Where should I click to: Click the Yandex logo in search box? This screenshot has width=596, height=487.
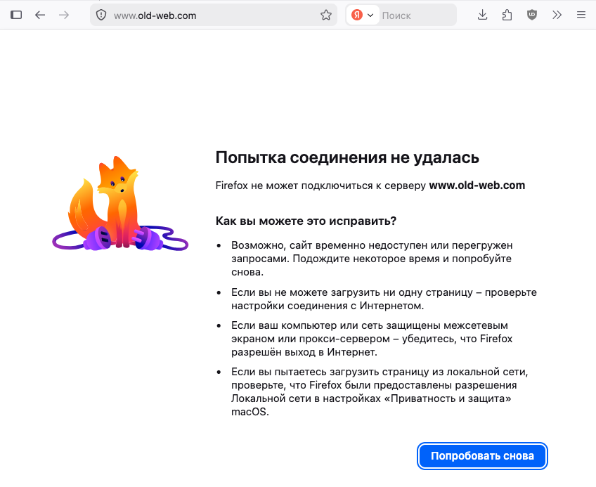357,15
